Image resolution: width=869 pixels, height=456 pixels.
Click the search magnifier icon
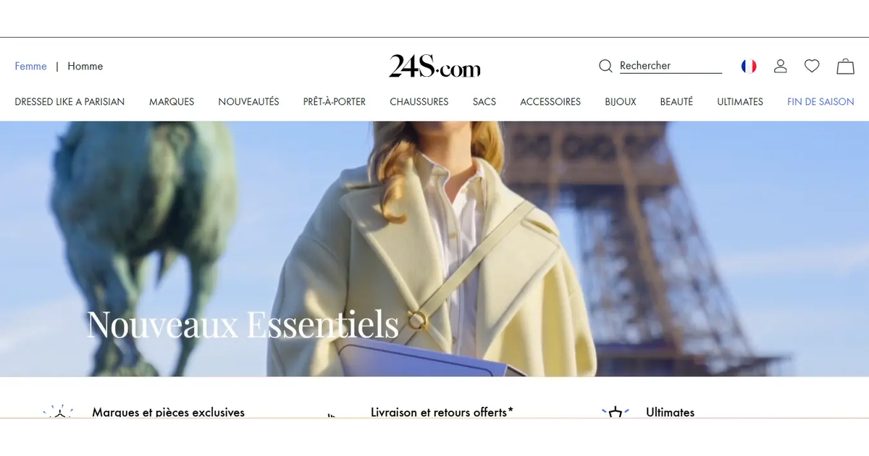pyautogui.click(x=605, y=66)
